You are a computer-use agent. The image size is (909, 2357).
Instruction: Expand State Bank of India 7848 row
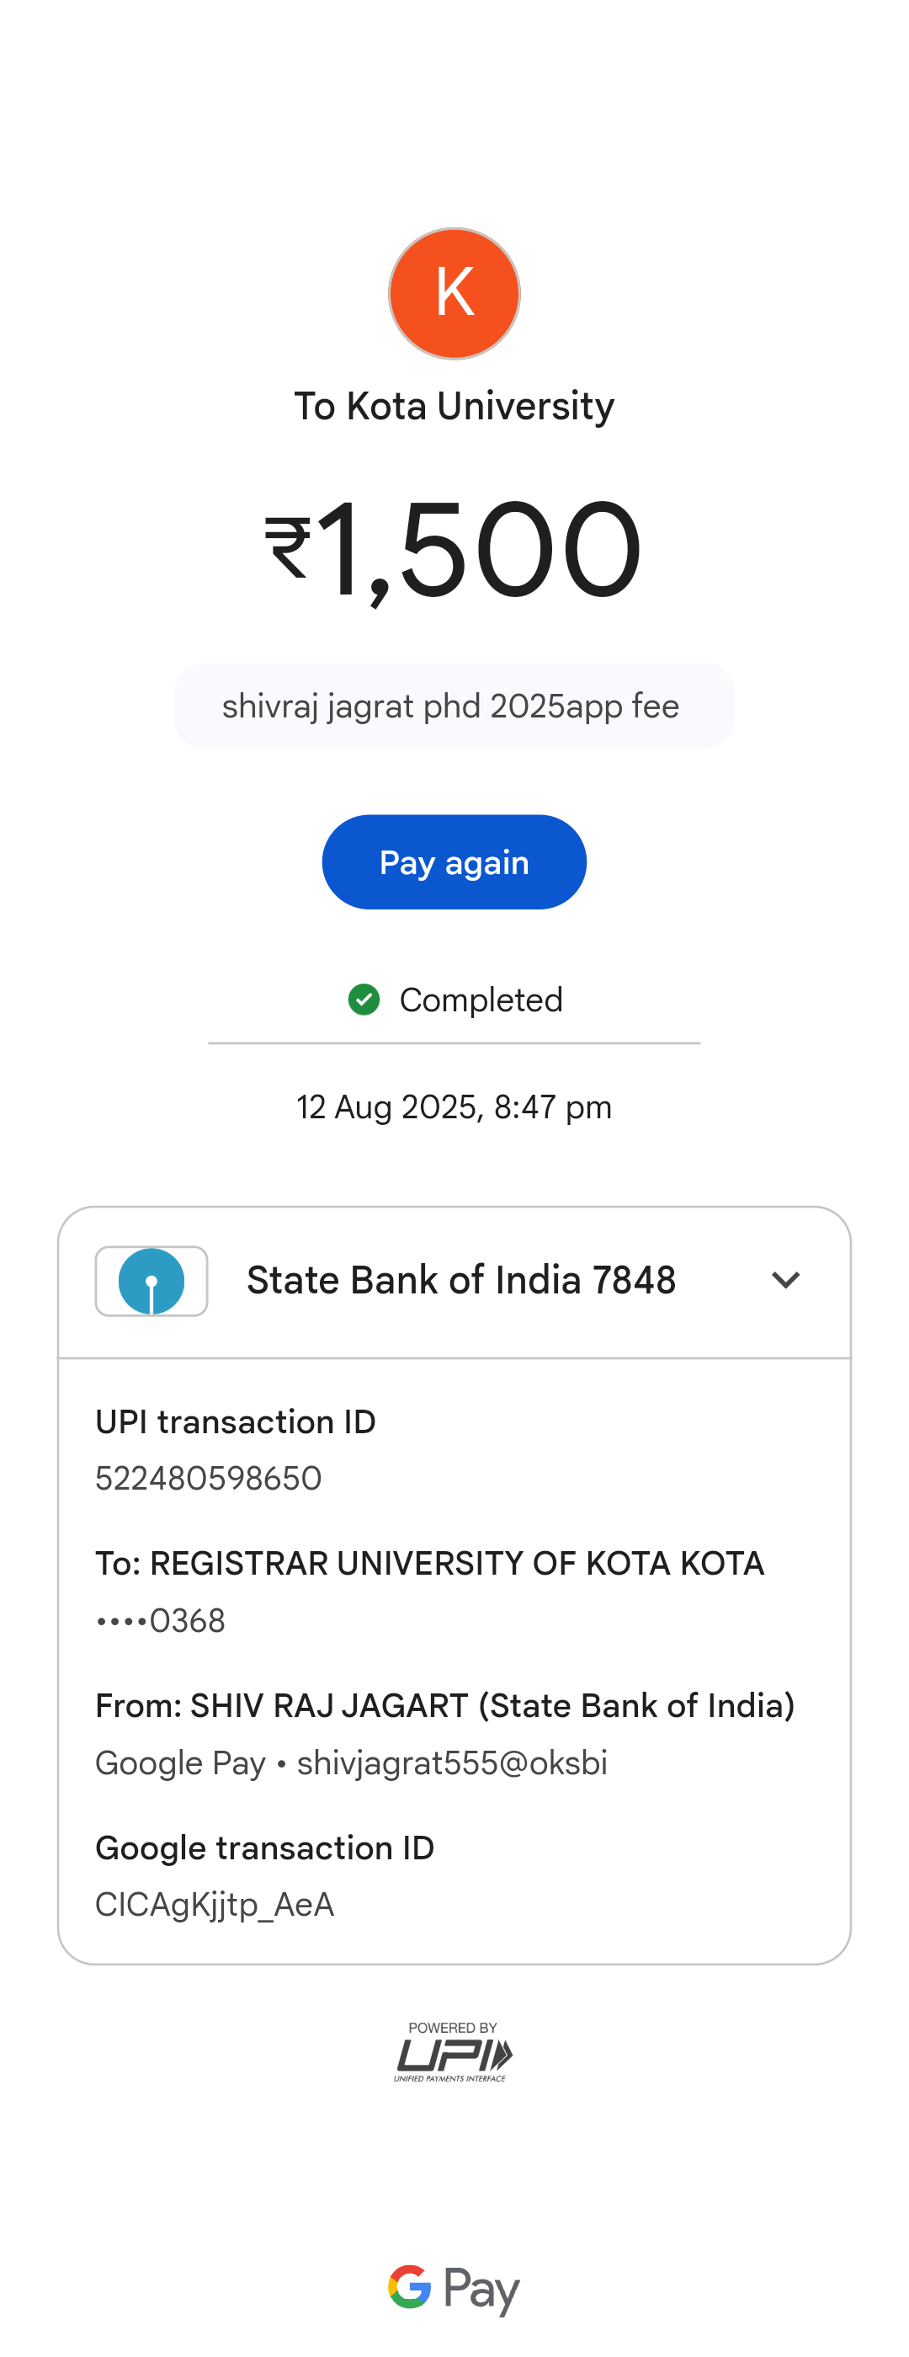pyautogui.click(x=461, y=1280)
